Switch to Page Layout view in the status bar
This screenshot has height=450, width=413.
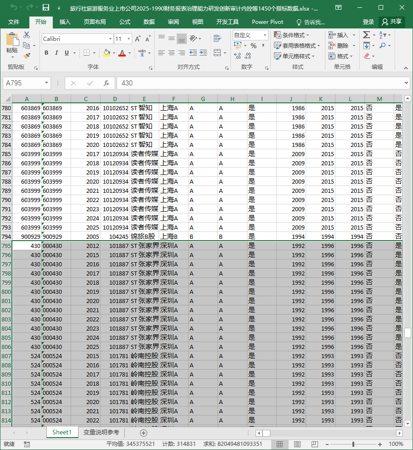pyautogui.click(x=297, y=444)
